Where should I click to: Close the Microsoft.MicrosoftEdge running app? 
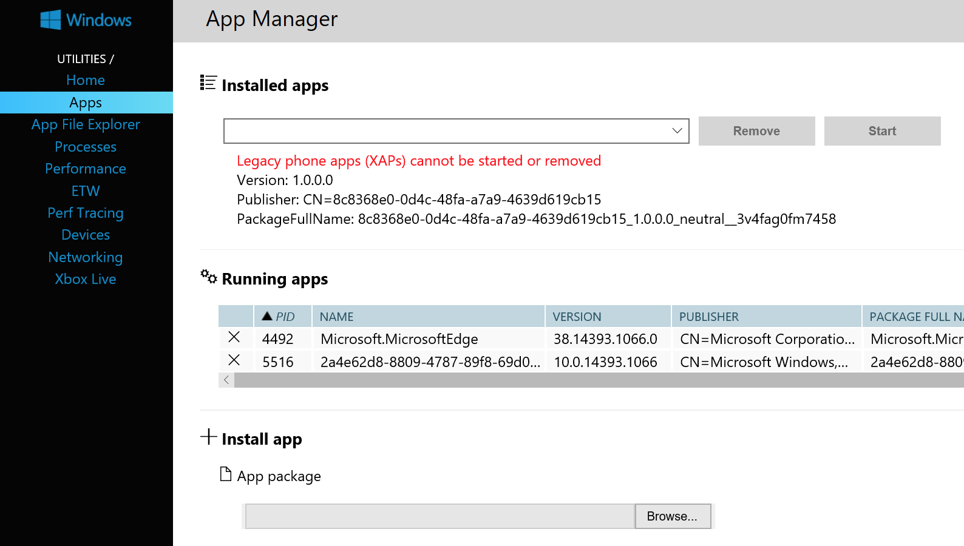(234, 337)
